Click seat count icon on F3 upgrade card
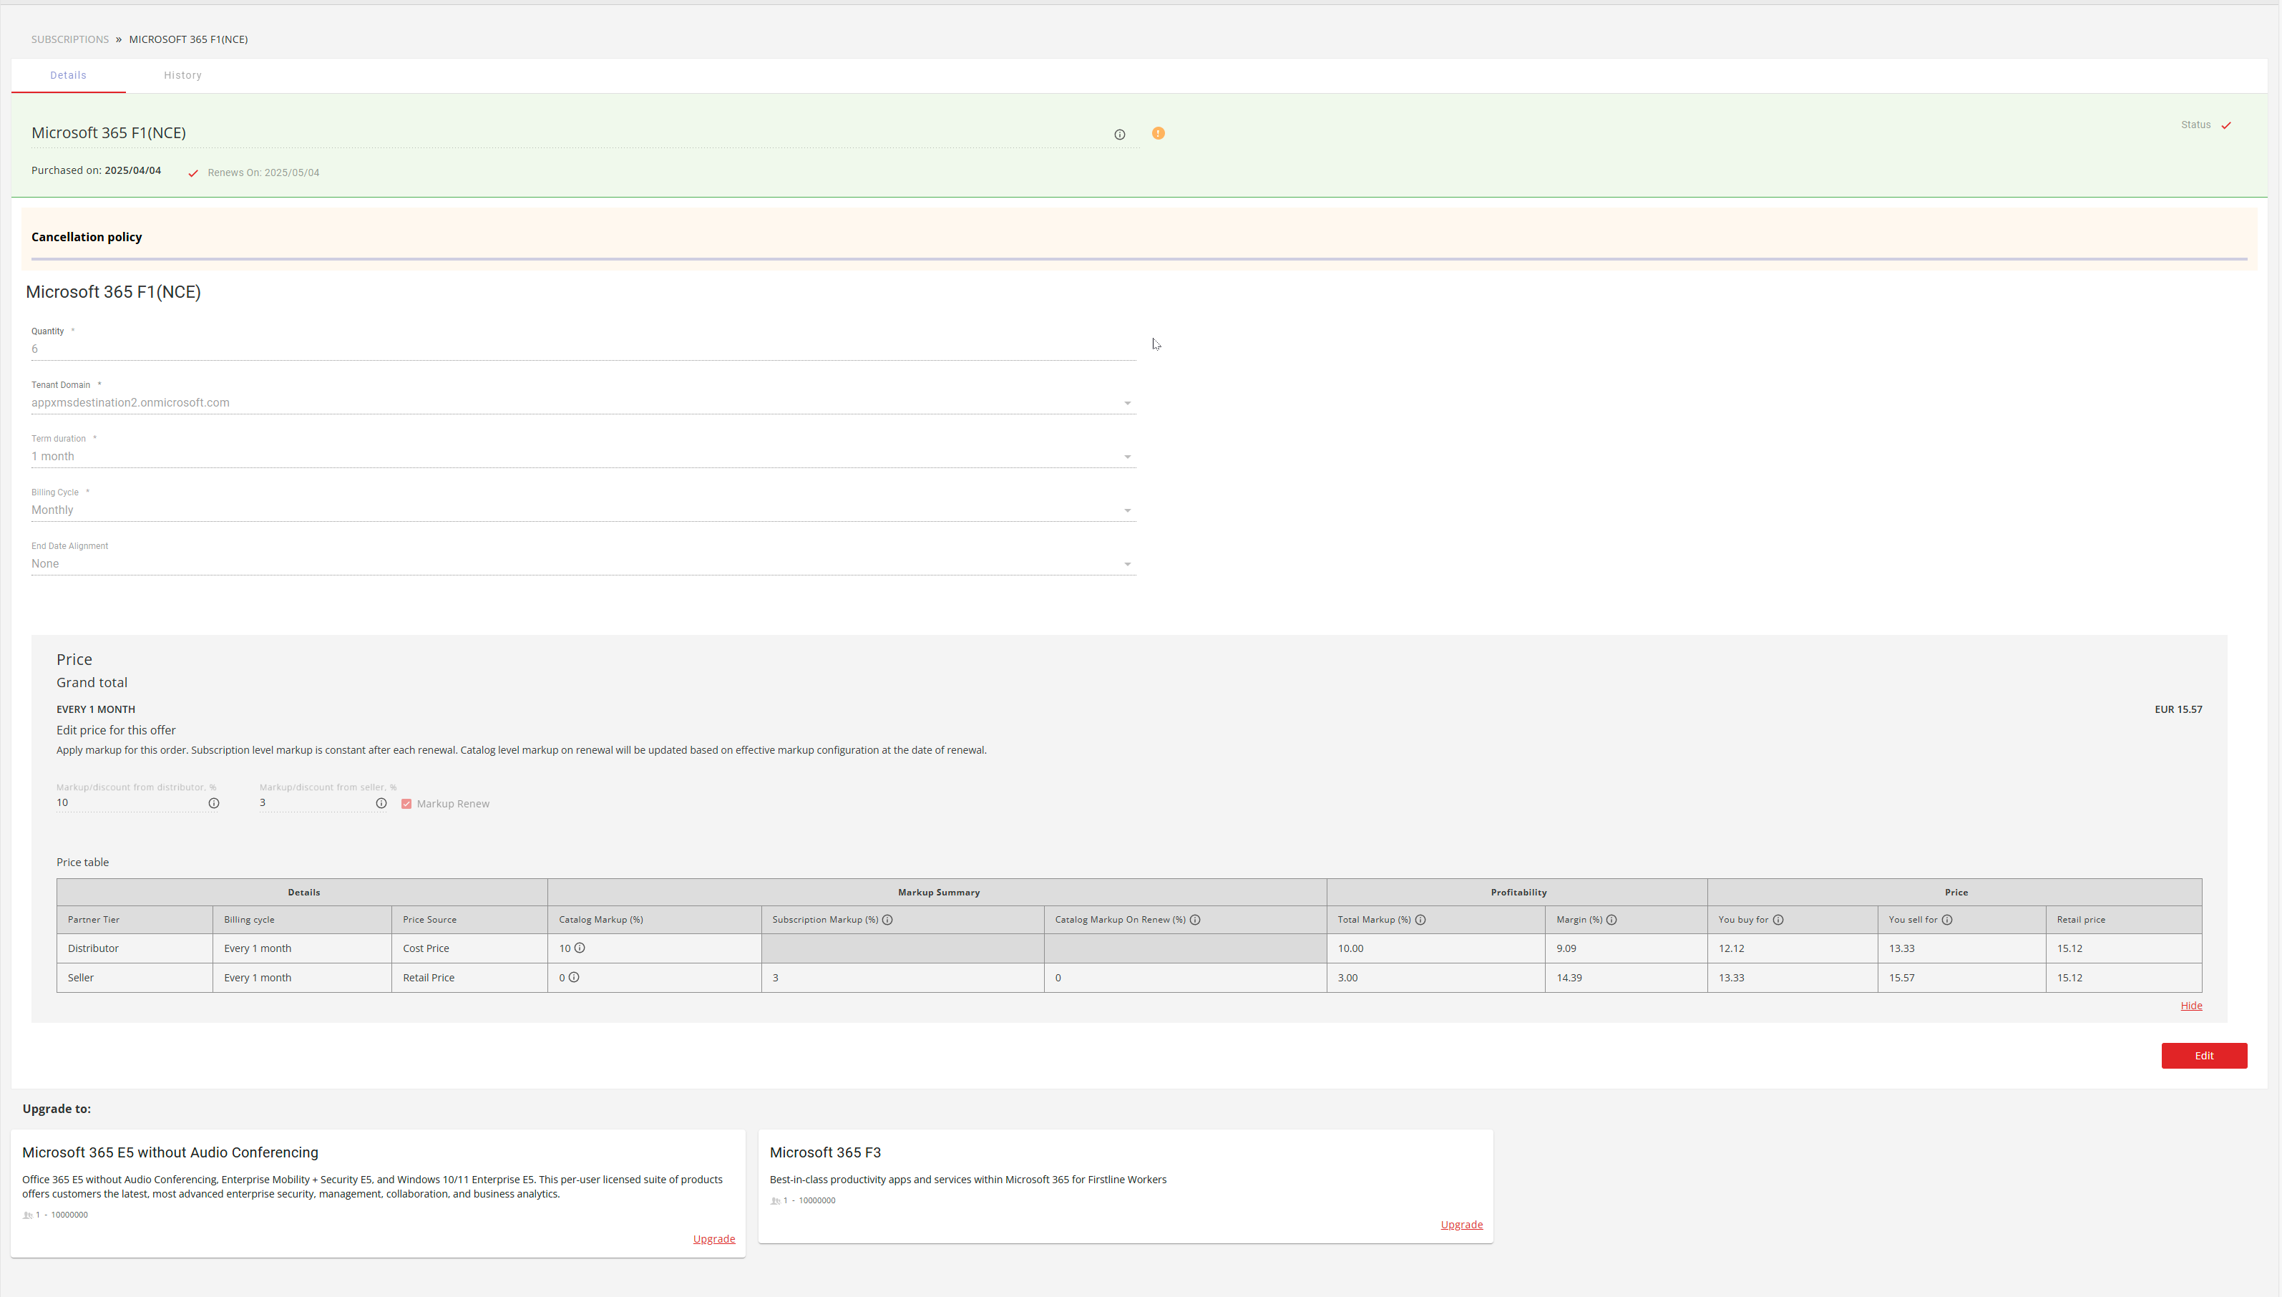Image resolution: width=2282 pixels, height=1297 pixels. click(x=774, y=1201)
